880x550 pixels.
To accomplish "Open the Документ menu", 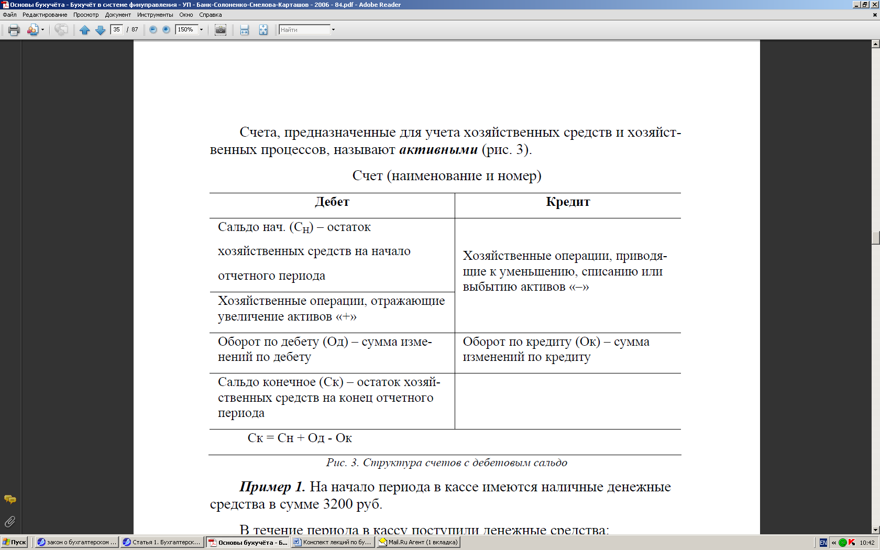I will tap(118, 15).
